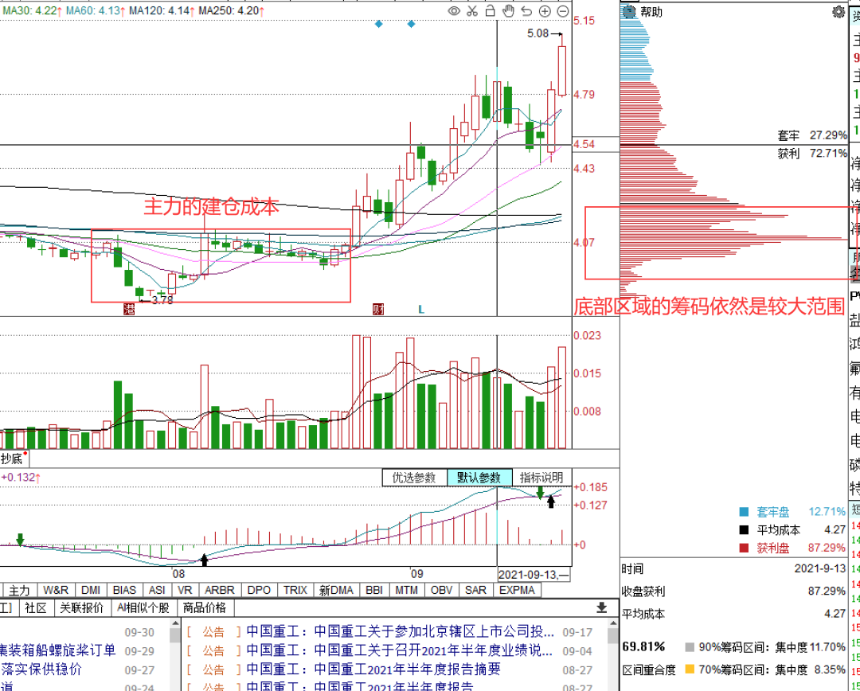Activate the hand pan tool
The width and height of the screenshot is (860, 691).
[508, 11]
